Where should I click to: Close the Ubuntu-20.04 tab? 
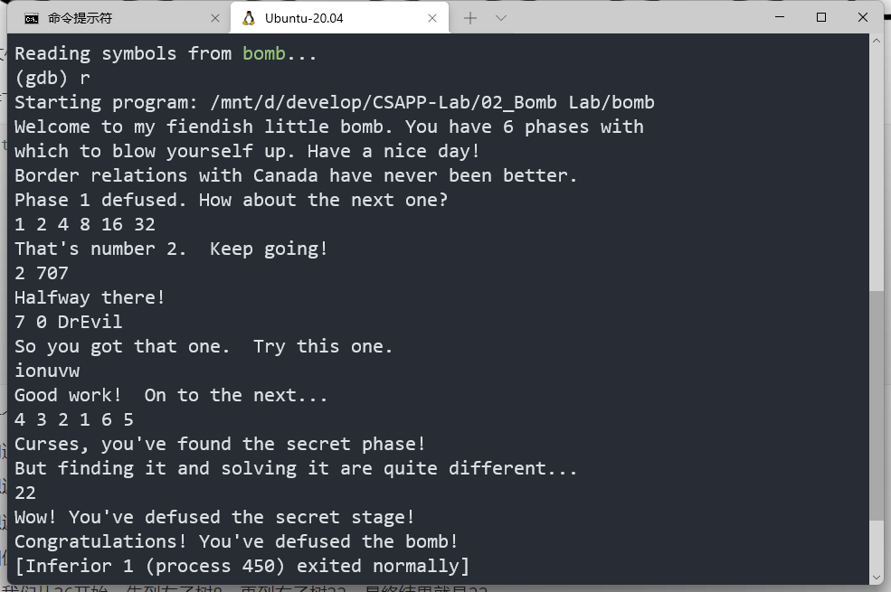(432, 17)
